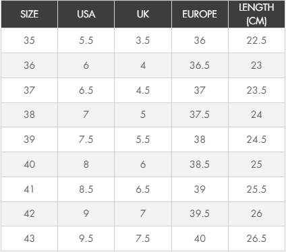
Task: Click the USA column header
Action: click(x=86, y=14)
